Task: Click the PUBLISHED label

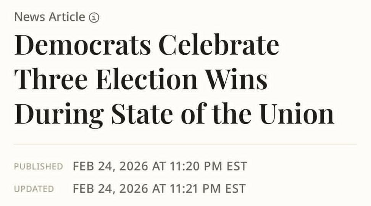Action: click(38, 167)
